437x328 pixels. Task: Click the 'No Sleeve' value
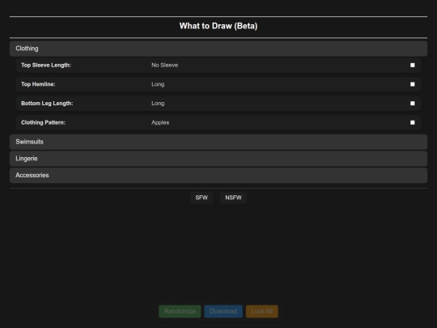tap(165, 66)
